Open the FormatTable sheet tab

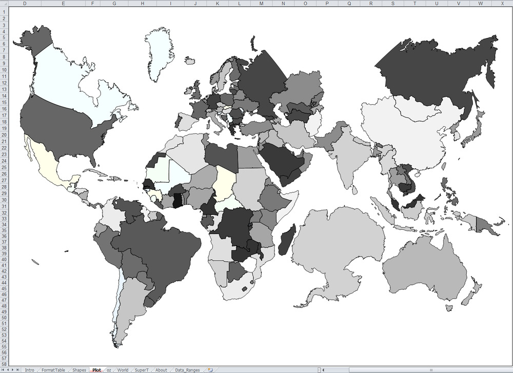[53, 370]
